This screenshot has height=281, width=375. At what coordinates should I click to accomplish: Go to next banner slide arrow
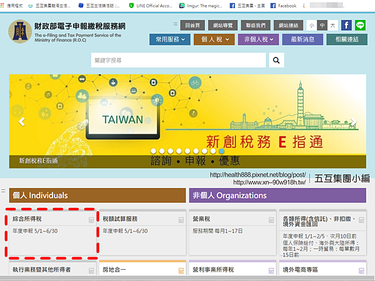coord(354,122)
